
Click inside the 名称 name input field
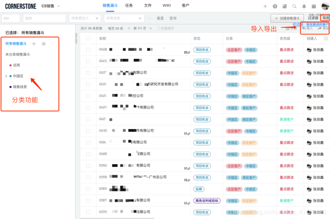(x=44, y=18)
